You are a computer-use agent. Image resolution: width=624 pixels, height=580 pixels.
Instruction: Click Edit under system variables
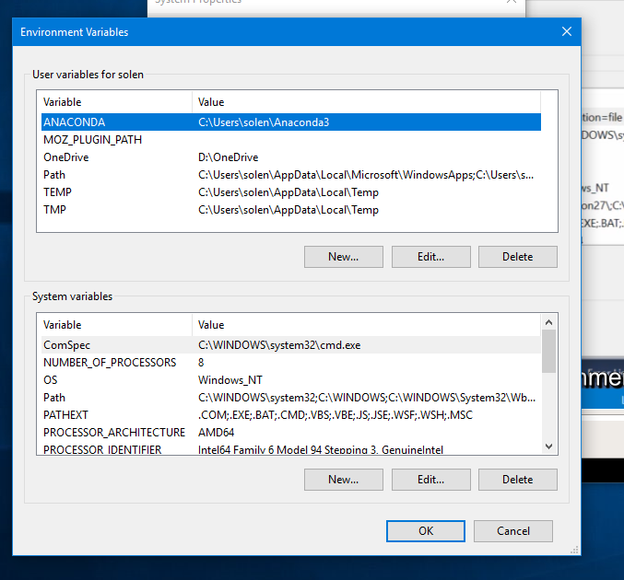tap(431, 480)
